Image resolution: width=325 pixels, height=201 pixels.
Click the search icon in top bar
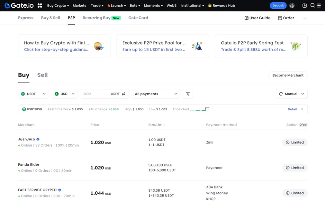click(x=312, y=5)
